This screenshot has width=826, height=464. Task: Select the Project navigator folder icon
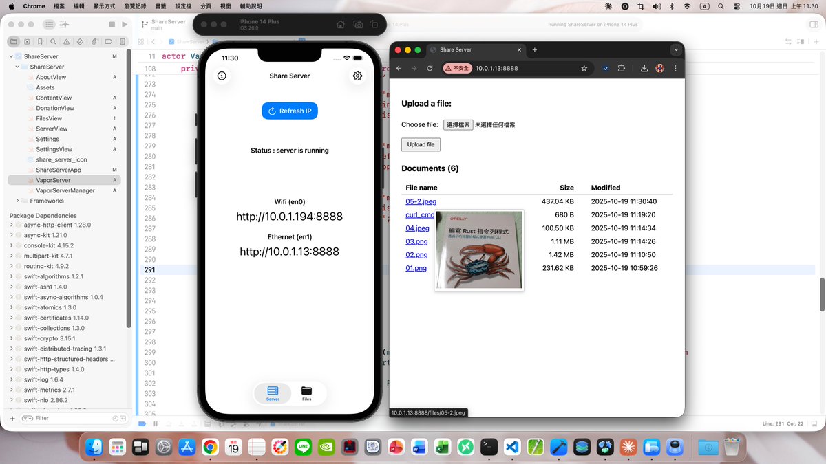coord(14,42)
